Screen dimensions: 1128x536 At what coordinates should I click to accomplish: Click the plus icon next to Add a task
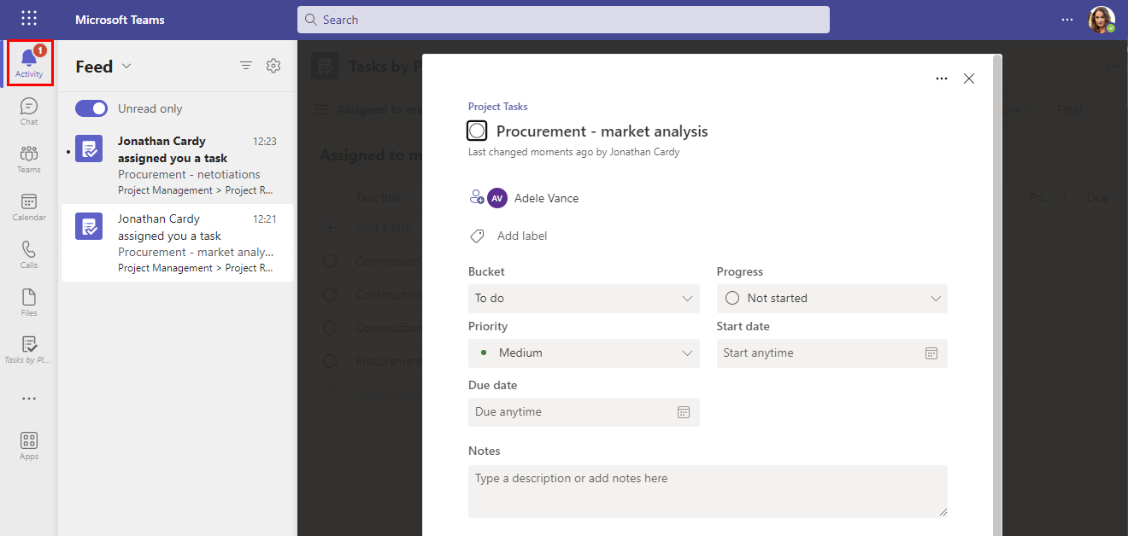click(330, 227)
